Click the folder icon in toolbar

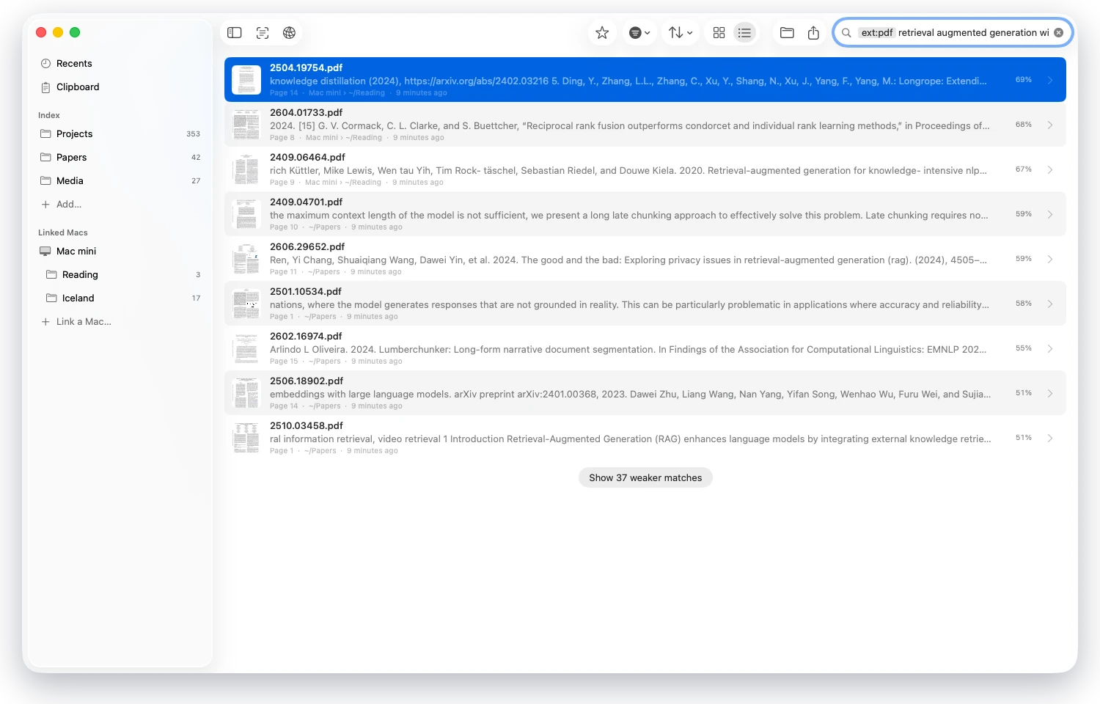(x=787, y=32)
